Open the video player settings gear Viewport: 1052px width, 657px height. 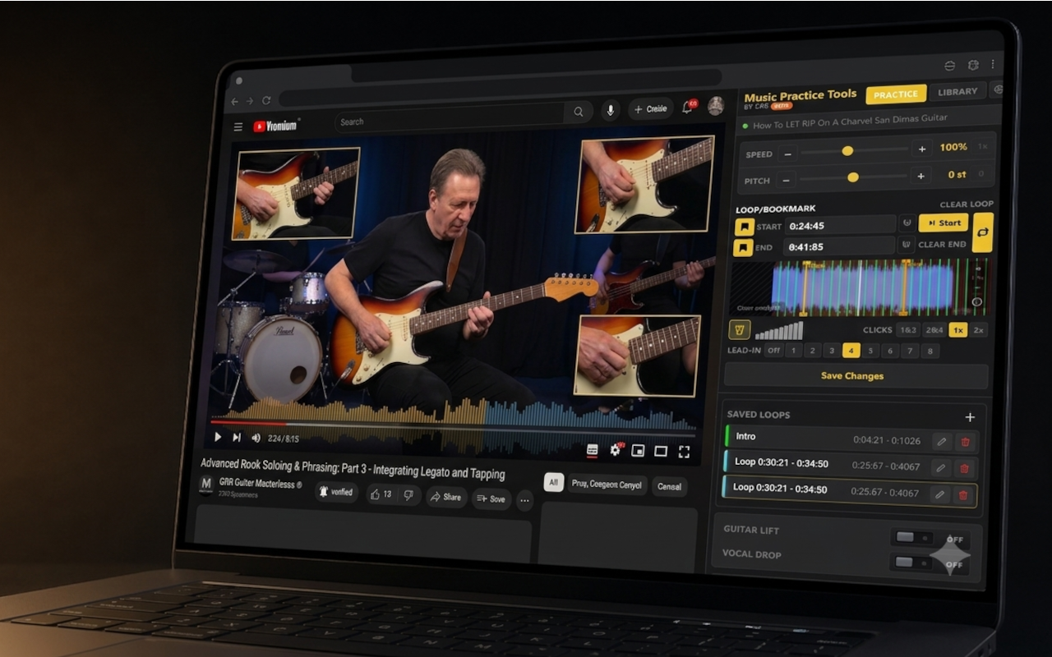coord(615,450)
